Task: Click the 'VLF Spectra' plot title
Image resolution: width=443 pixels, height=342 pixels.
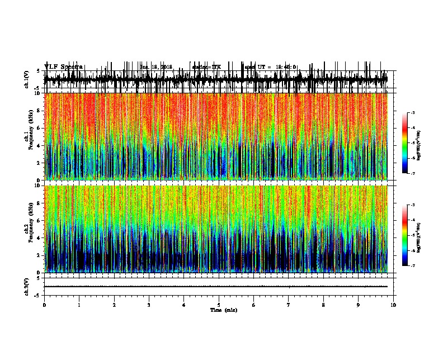Action: [x=63, y=67]
